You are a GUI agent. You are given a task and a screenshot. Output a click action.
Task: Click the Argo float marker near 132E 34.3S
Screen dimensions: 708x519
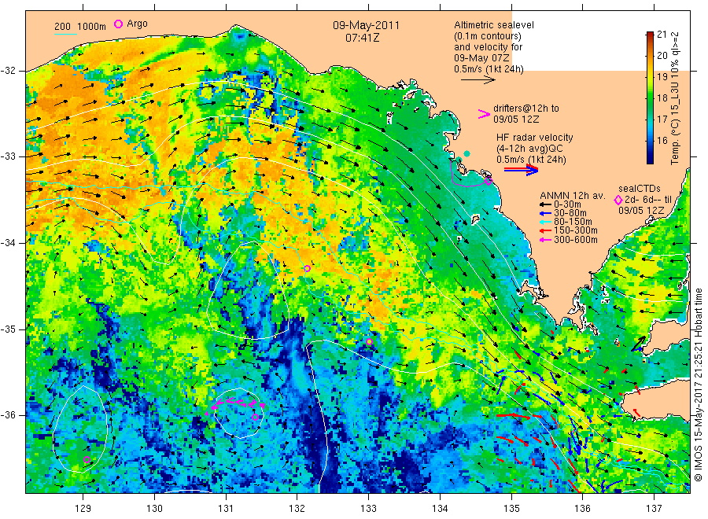pyautogui.click(x=307, y=268)
